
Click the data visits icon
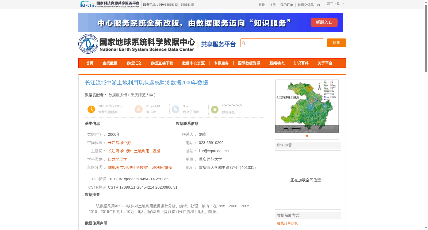click(x=175, y=109)
